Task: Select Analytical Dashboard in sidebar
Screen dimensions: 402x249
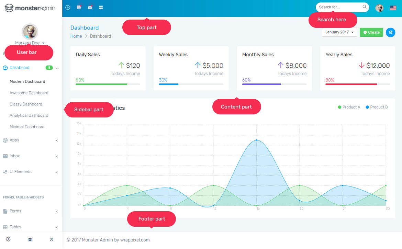Action: click(29, 115)
